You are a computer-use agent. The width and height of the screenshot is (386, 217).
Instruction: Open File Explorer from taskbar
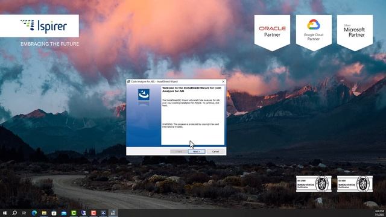44,213
